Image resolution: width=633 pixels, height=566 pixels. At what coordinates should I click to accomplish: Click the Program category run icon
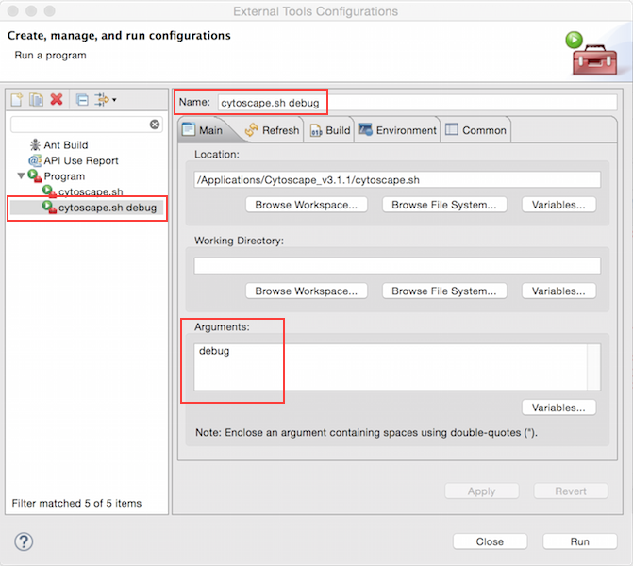coord(35,175)
